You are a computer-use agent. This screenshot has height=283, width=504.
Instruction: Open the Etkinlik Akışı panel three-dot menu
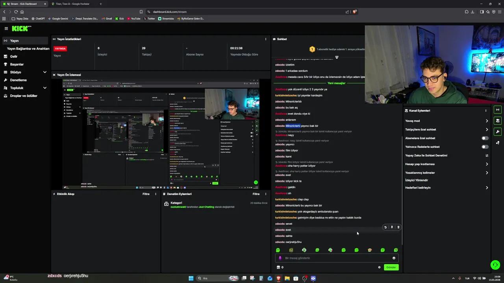pos(156,194)
